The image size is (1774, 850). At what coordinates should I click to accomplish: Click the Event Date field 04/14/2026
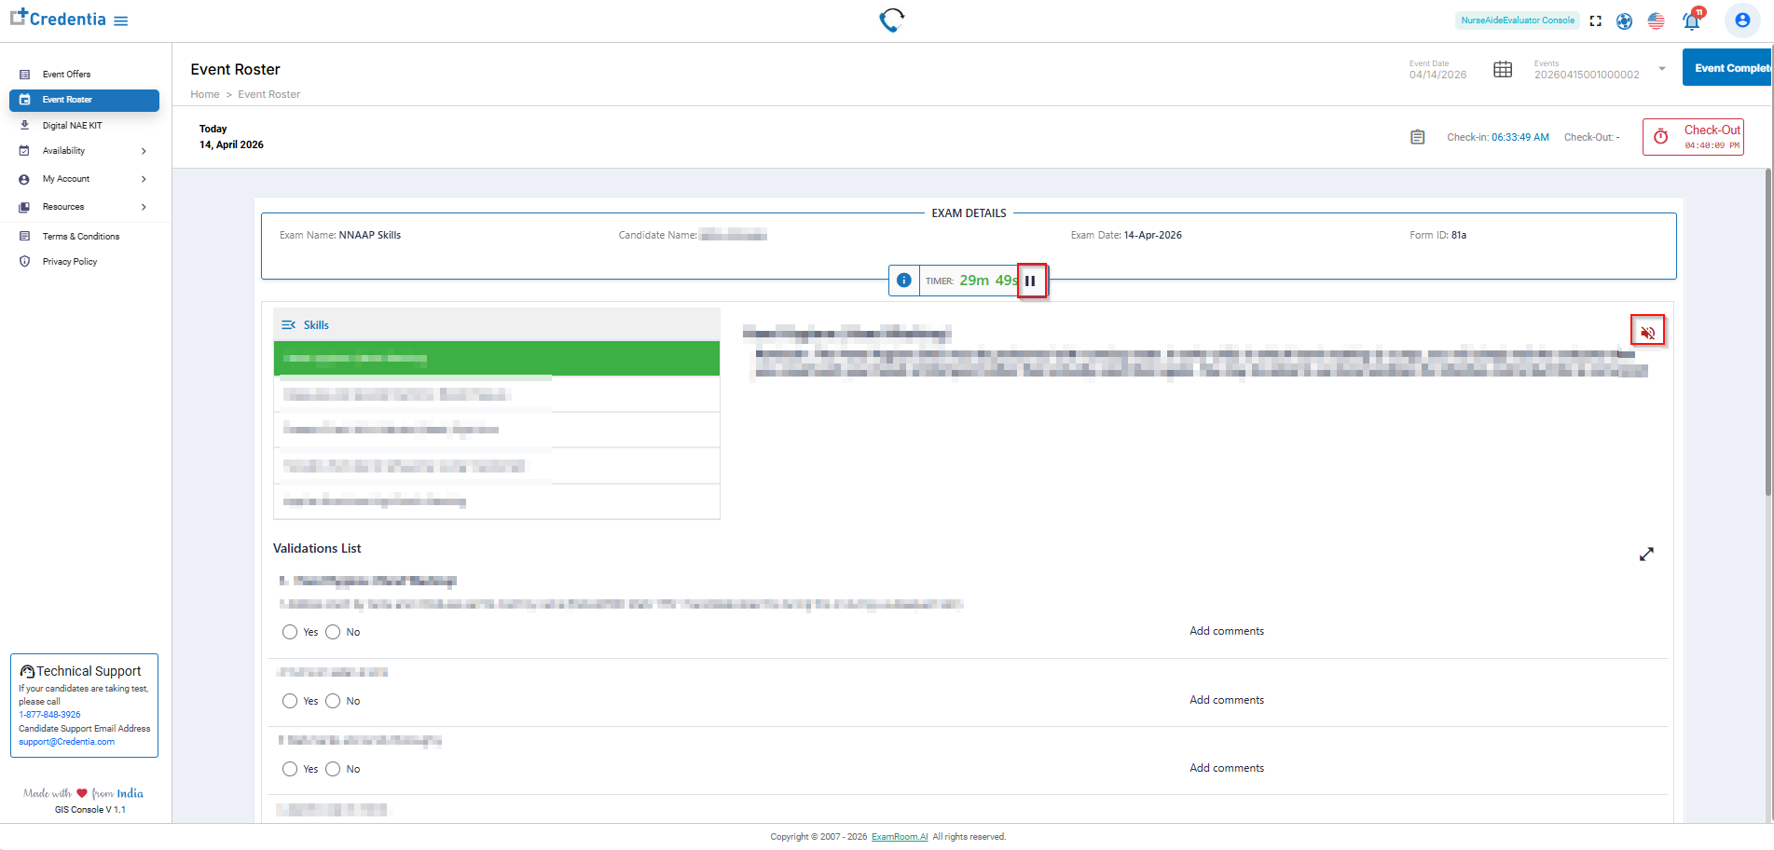1437,75
